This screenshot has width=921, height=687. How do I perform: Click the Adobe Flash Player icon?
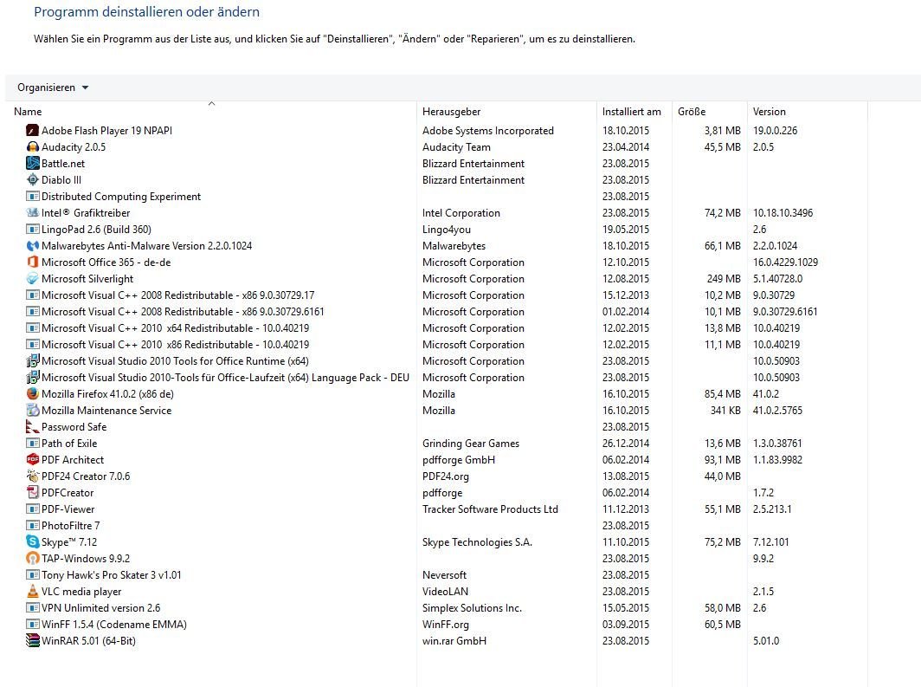[x=33, y=131]
